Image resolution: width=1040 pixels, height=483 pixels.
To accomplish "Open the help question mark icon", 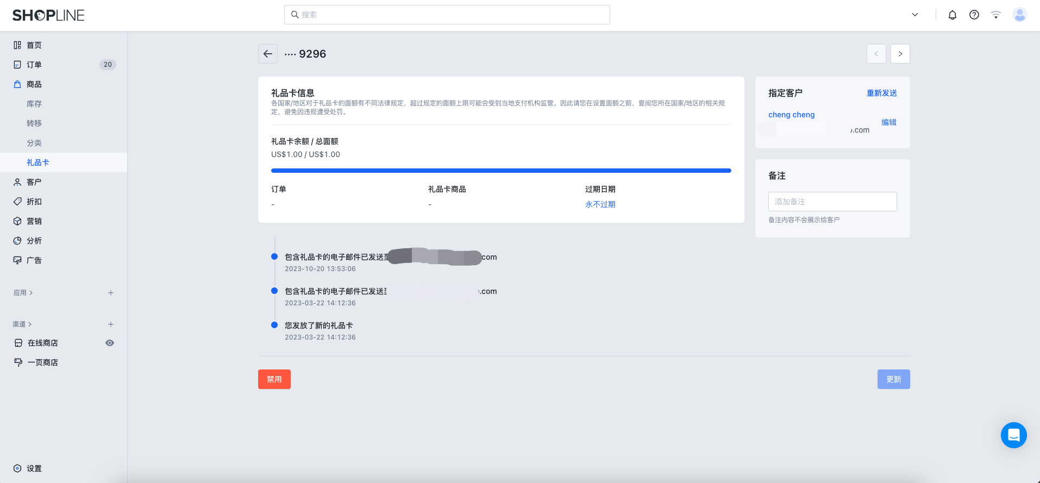I will pyautogui.click(x=974, y=15).
